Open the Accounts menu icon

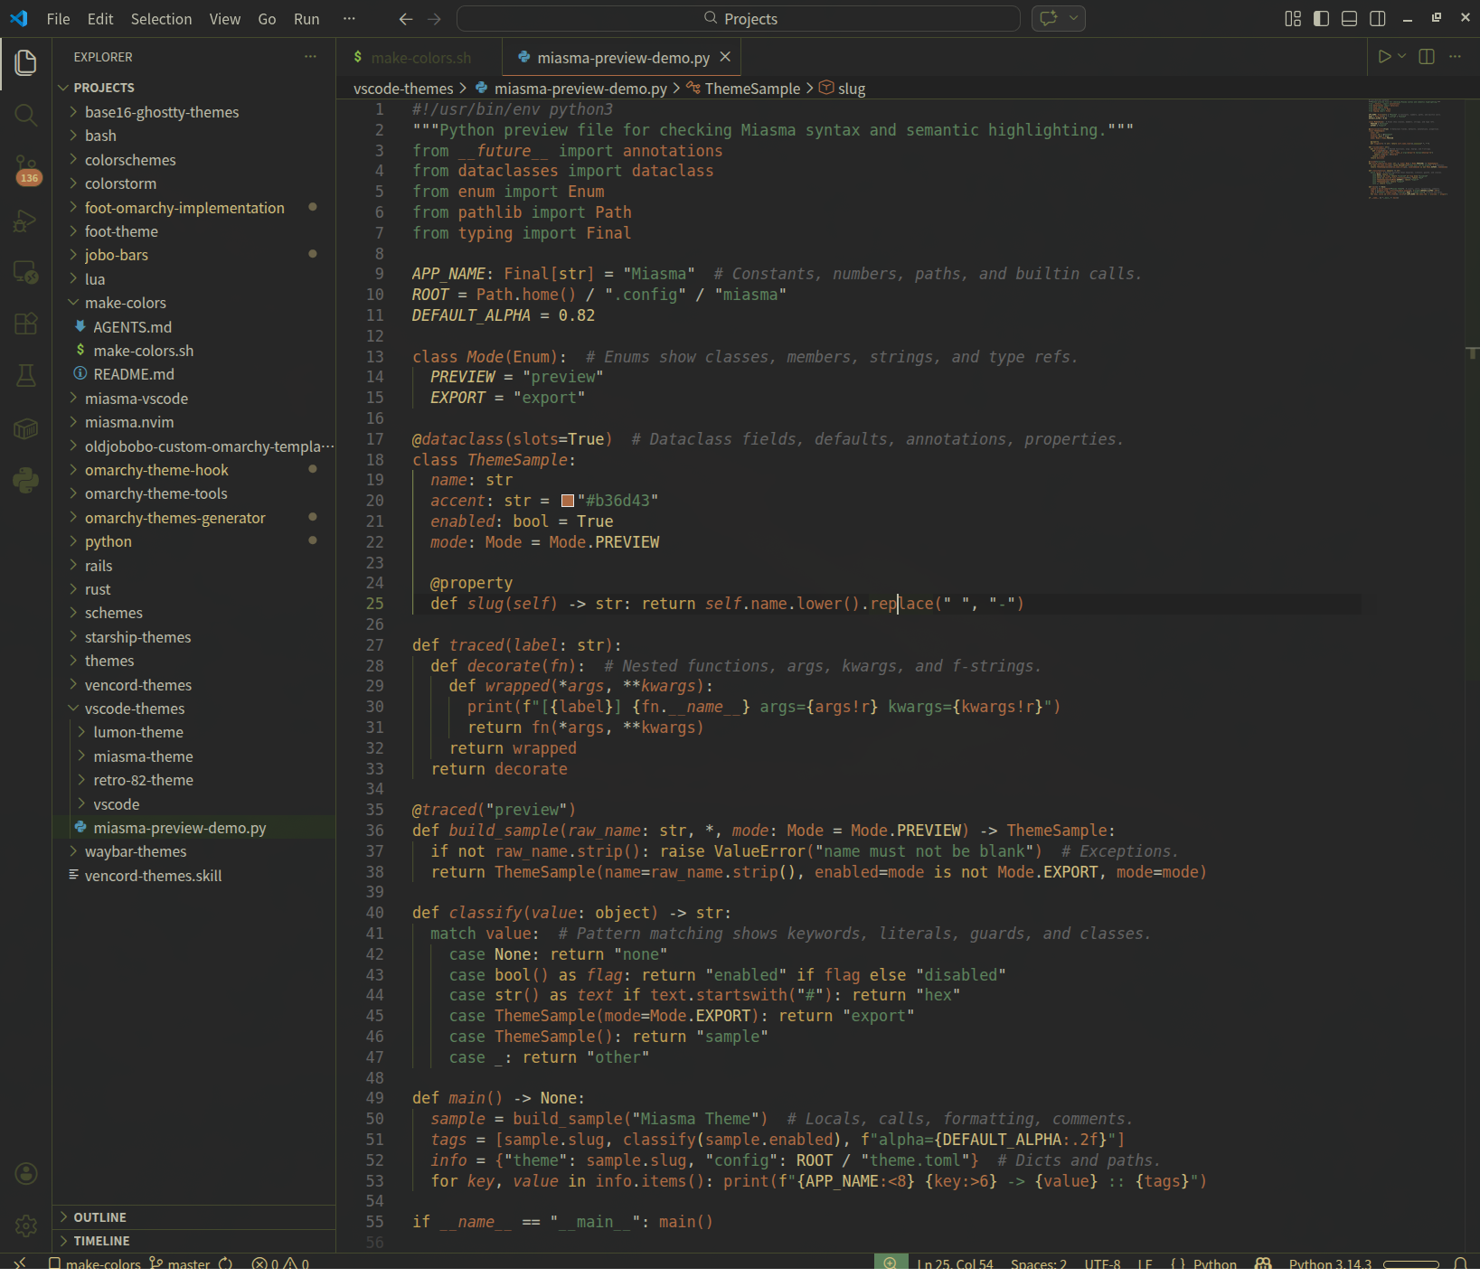pyautogui.click(x=25, y=1173)
